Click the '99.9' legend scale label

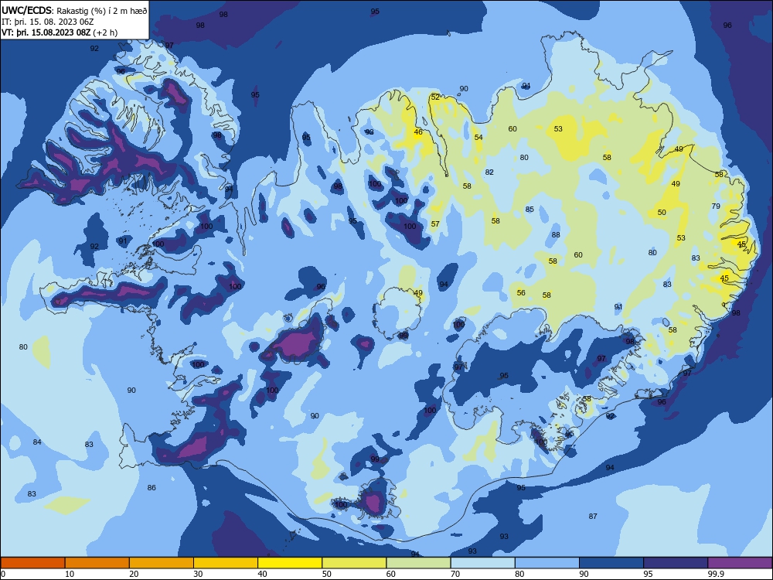point(716,574)
